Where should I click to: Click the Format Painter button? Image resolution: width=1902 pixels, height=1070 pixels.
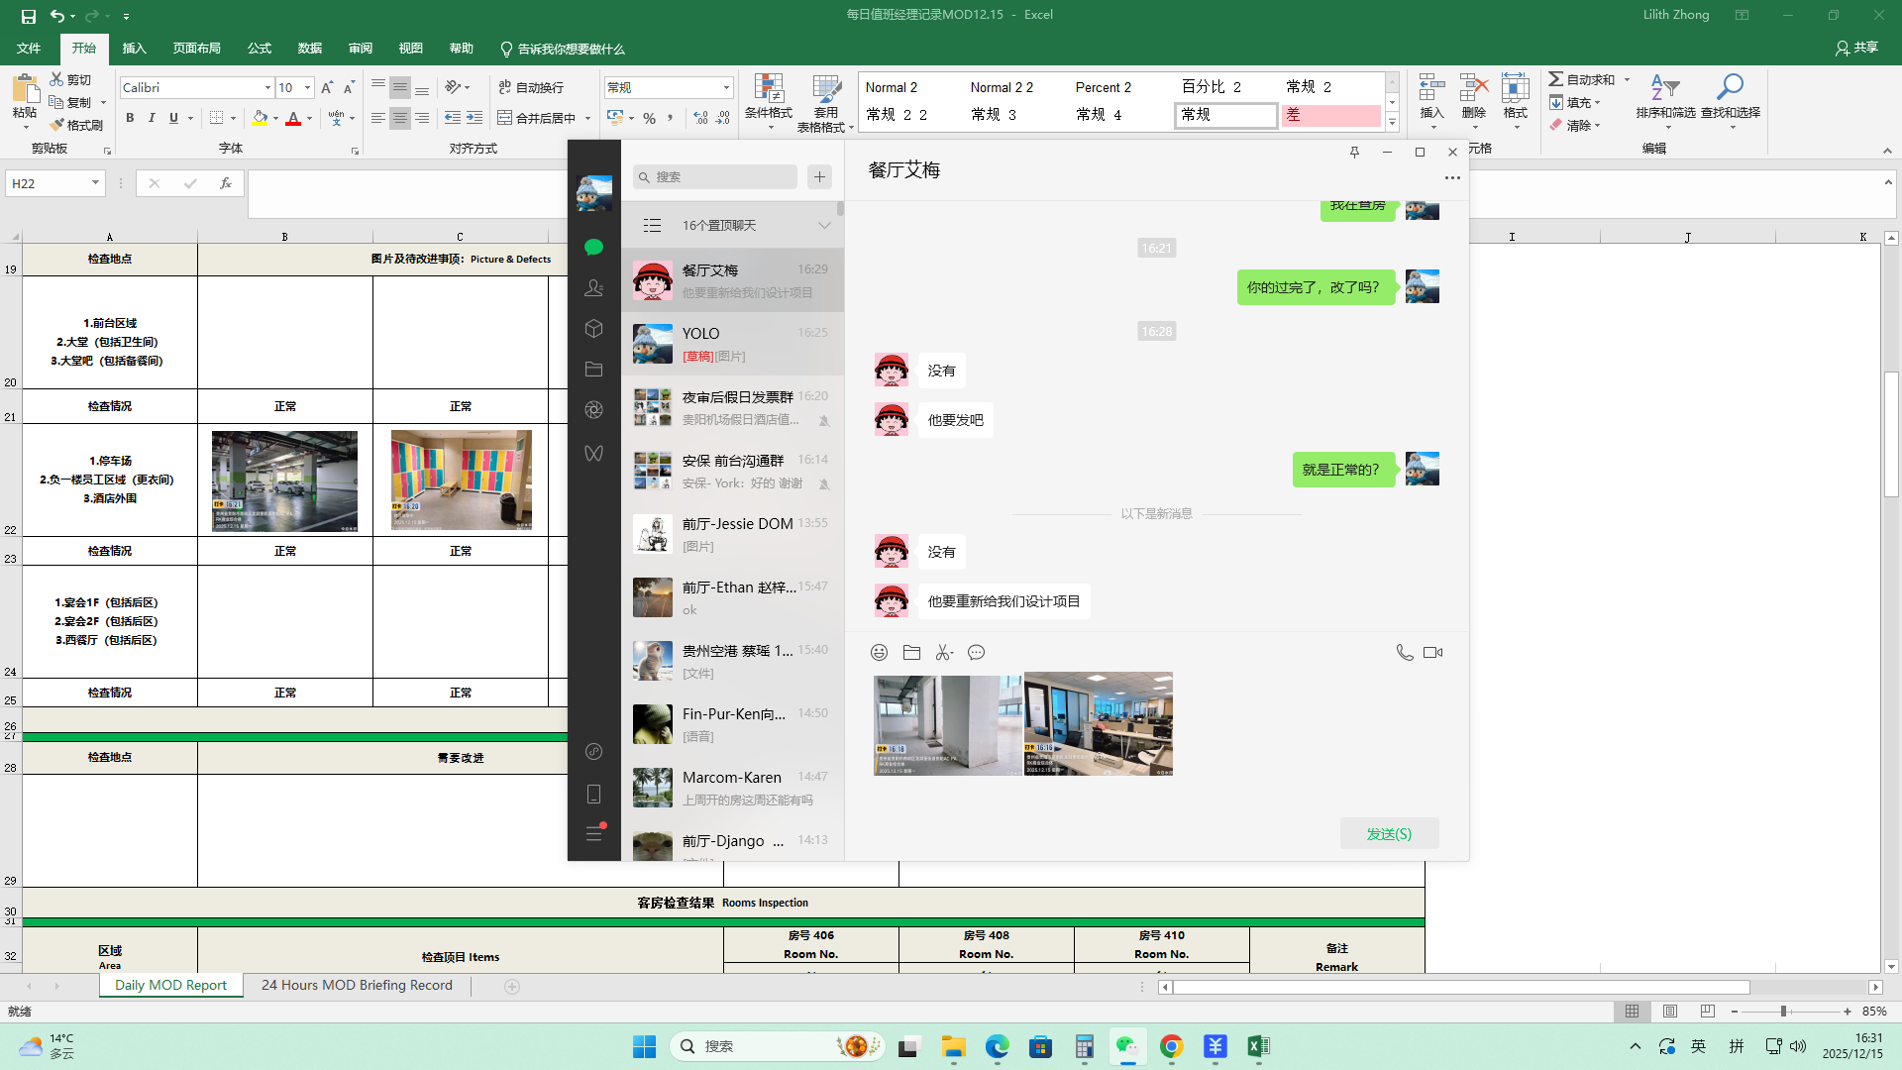pos(77,125)
